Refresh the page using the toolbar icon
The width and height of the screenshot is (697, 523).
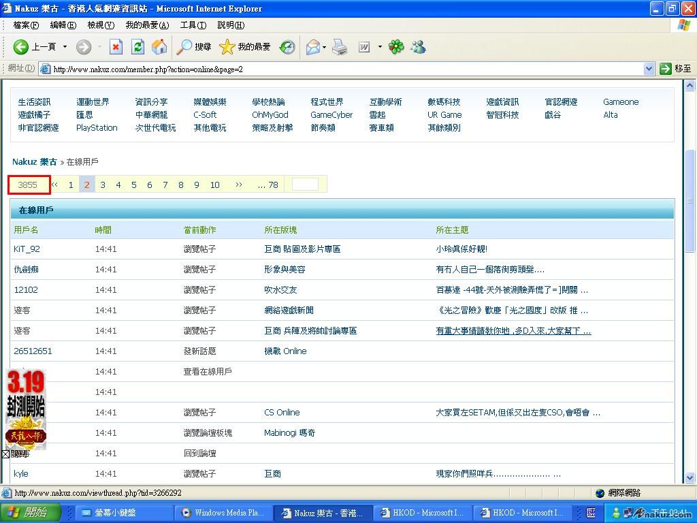click(x=137, y=47)
